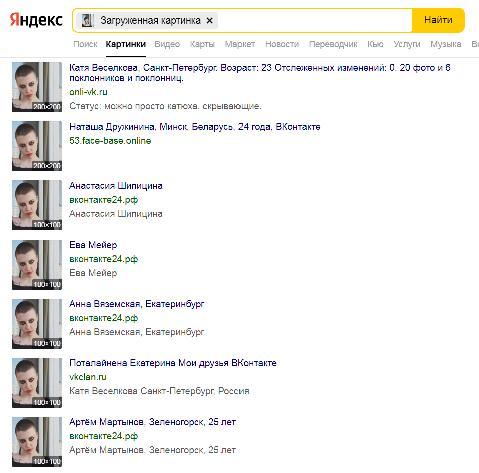Viewport: 479px width, 473px height.
Task: Click gray description 'Ева Мейер'
Action: click(x=93, y=273)
